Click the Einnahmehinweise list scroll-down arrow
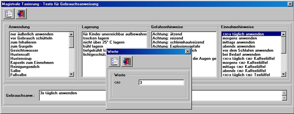Screen dimensions: 294x114 pos(283,74)
